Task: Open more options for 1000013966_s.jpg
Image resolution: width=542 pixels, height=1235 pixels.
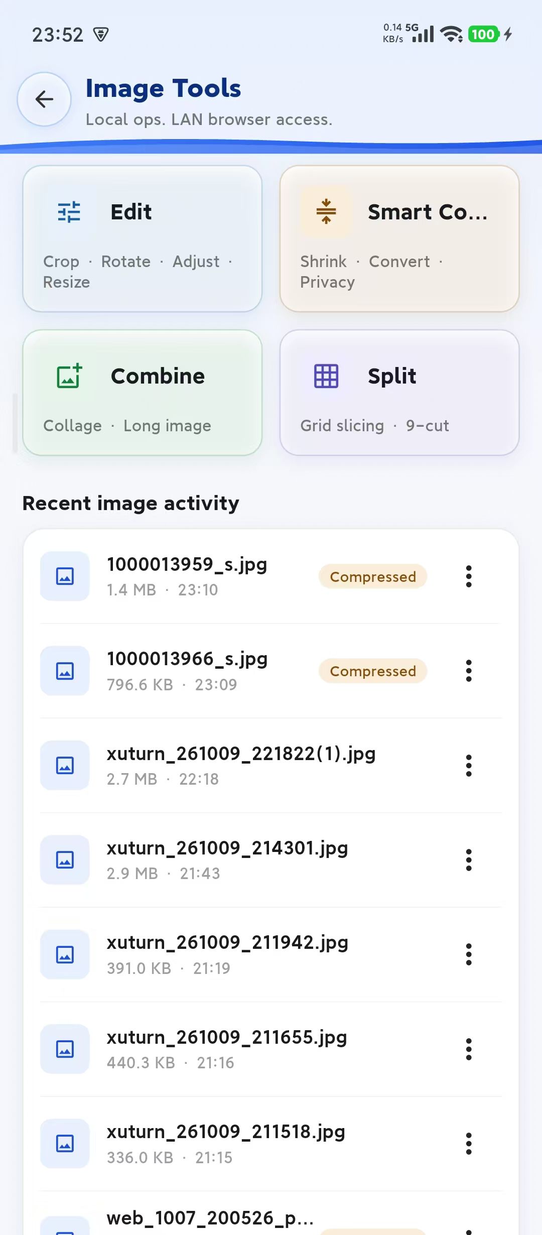Action: [x=469, y=671]
